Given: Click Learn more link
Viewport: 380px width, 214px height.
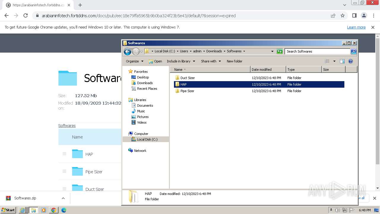Looking at the screenshot, I should coord(356,27).
